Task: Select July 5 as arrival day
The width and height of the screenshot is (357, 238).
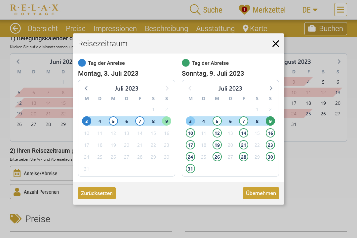Action: pyautogui.click(x=113, y=121)
